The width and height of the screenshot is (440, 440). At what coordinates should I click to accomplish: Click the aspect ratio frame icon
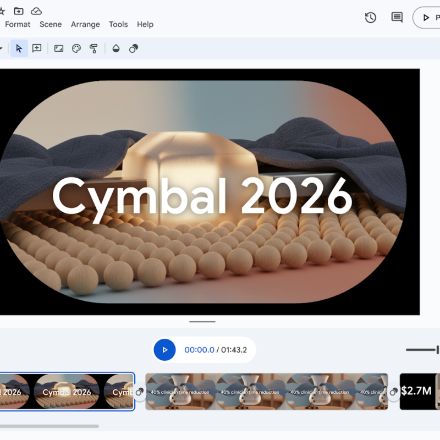pyautogui.click(x=59, y=48)
